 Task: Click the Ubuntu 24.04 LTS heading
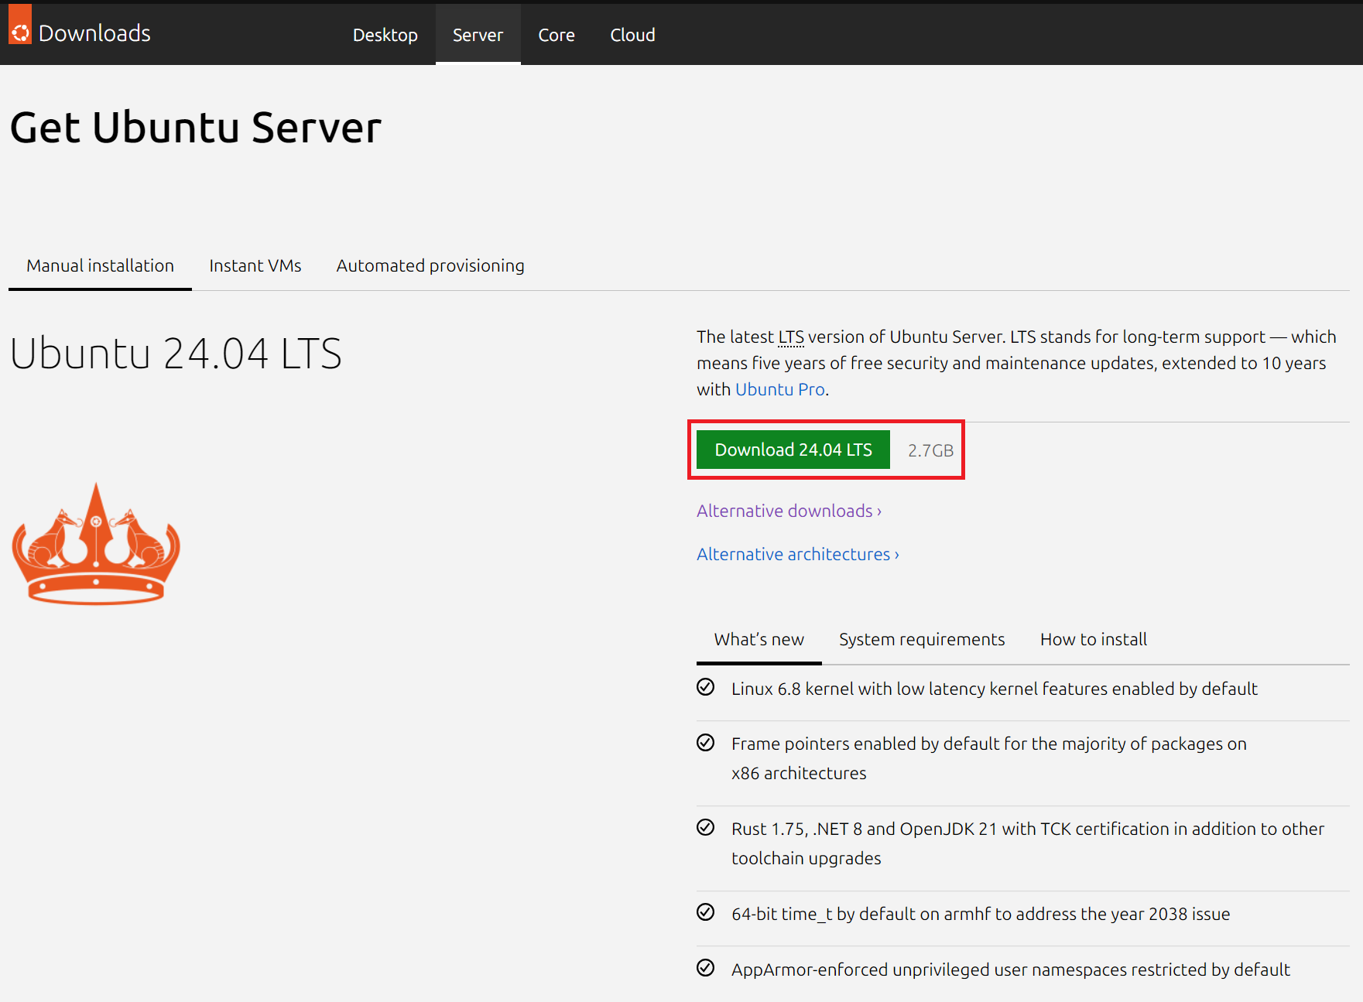(176, 354)
